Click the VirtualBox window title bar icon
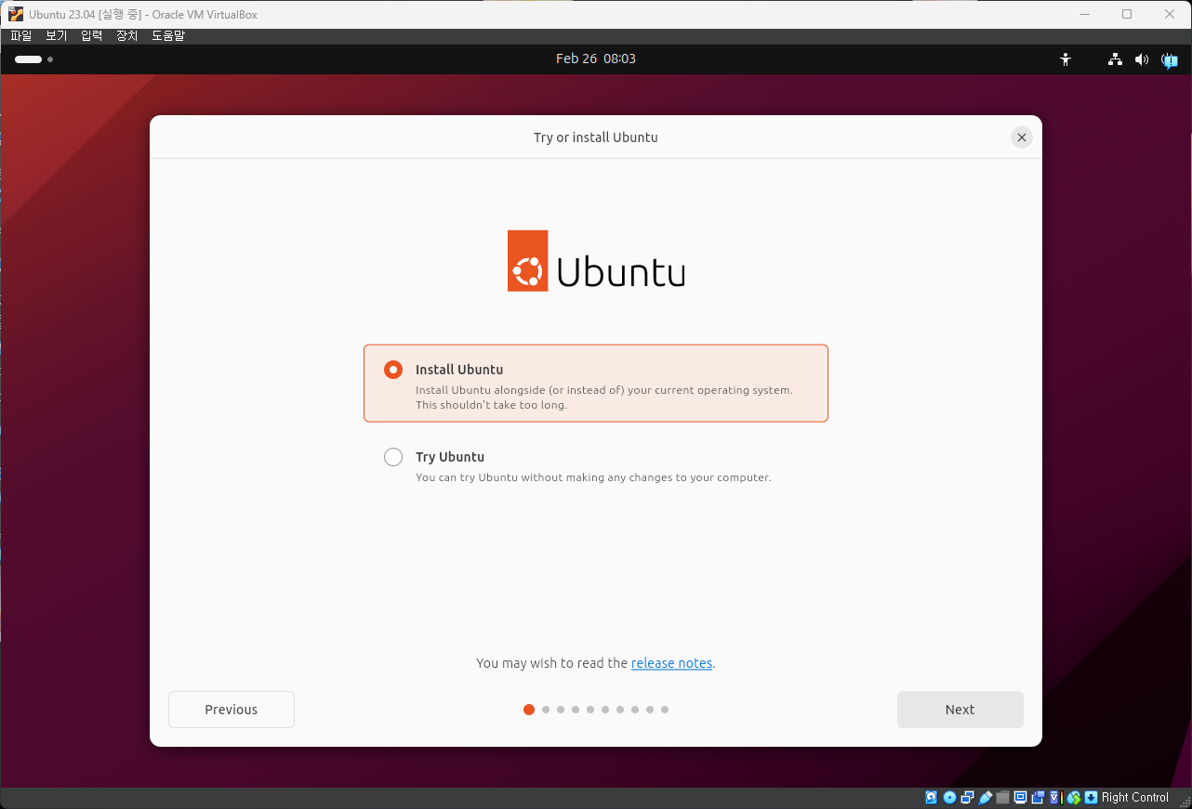This screenshot has height=809, width=1192. (x=16, y=14)
